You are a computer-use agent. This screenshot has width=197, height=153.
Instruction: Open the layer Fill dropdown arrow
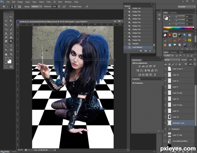(195, 64)
